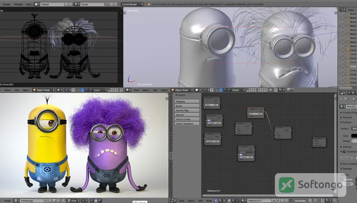
Task: Open the Help menu
Action: tap(29, 4)
